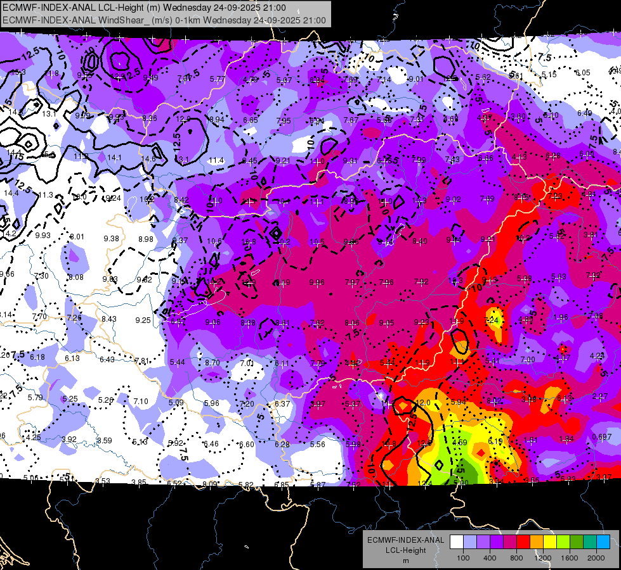
Task: Click the red legend swatch
Action: pos(523,542)
